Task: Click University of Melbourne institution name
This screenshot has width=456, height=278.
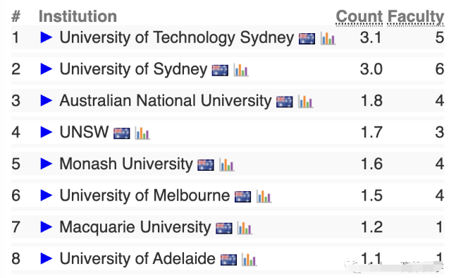Action: [144, 195]
